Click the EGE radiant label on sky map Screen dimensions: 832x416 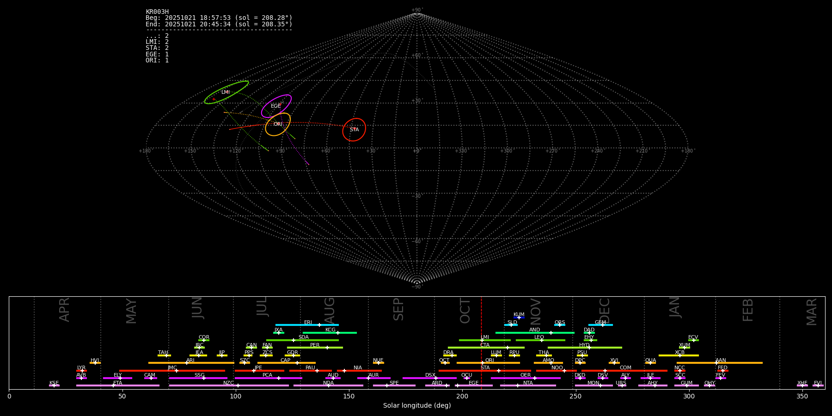pyautogui.click(x=276, y=106)
